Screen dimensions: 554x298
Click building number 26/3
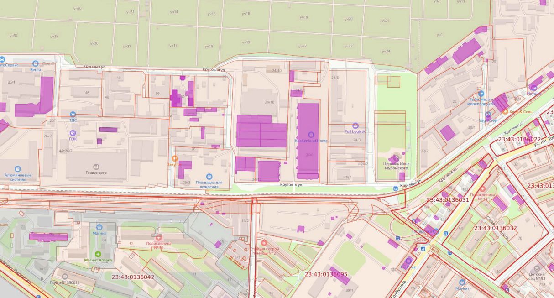pyautogui.click(x=186, y=183)
